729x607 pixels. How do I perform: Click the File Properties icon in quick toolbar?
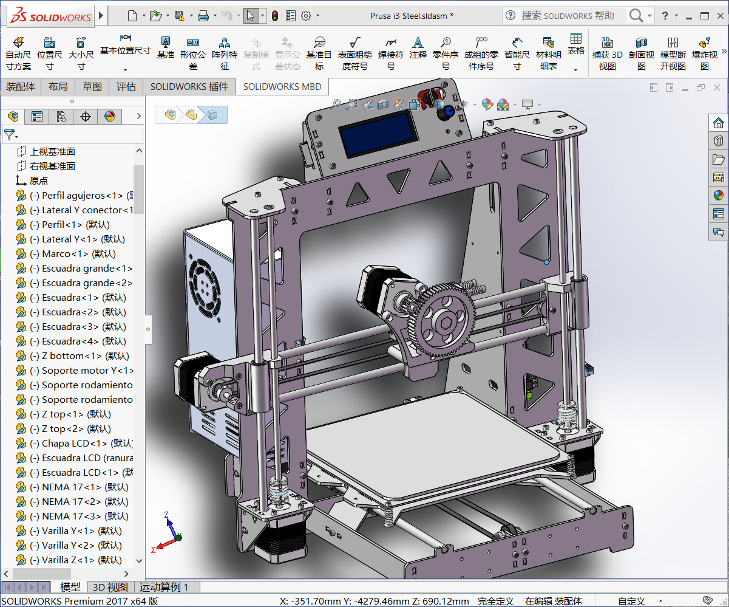pyautogui.click(x=291, y=16)
